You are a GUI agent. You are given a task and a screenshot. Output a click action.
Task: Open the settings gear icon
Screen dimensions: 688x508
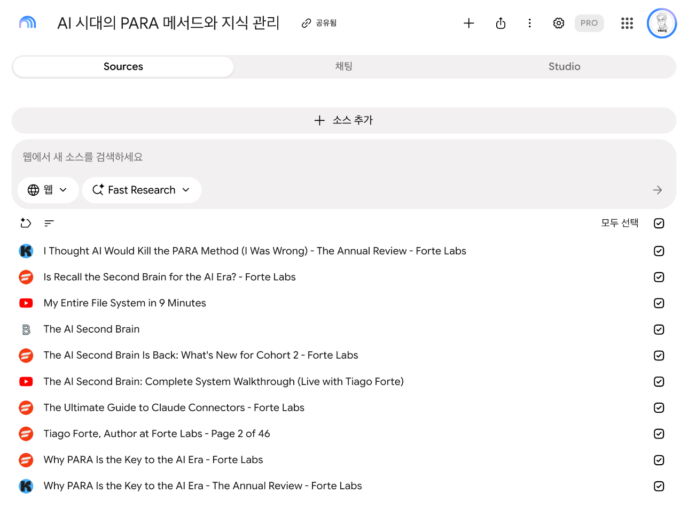tap(559, 23)
